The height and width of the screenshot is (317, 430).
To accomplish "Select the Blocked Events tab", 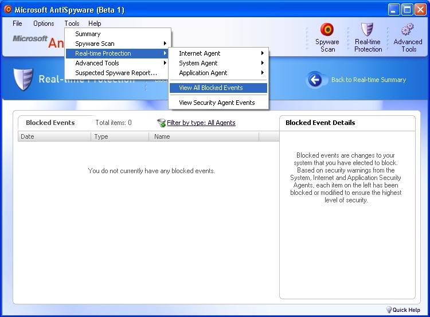I will (x=50, y=123).
